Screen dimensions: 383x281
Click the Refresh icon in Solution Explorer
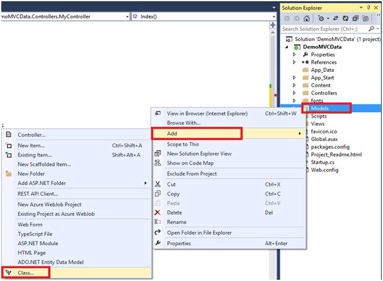pos(345,18)
